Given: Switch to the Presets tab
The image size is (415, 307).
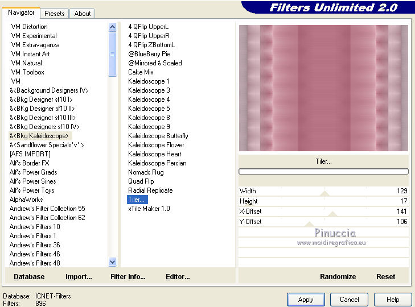Looking at the screenshot, I should [x=54, y=14].
